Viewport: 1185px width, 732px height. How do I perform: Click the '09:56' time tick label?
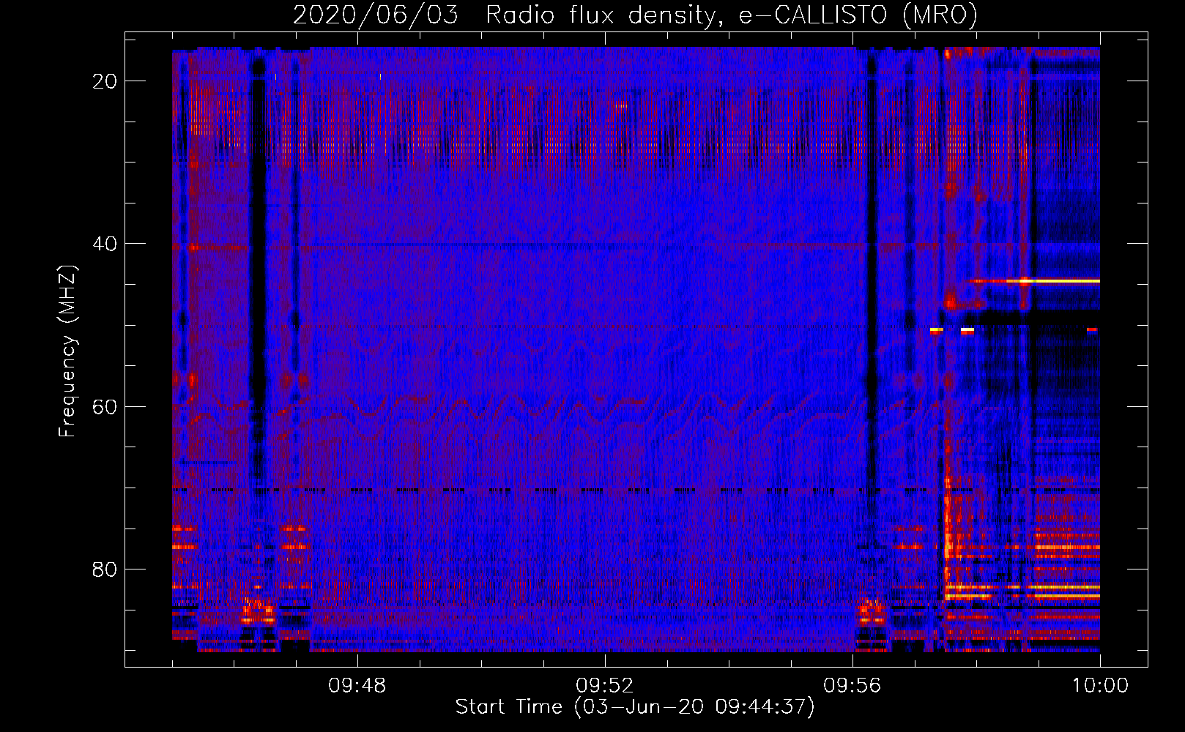click(x=852, y=686)
